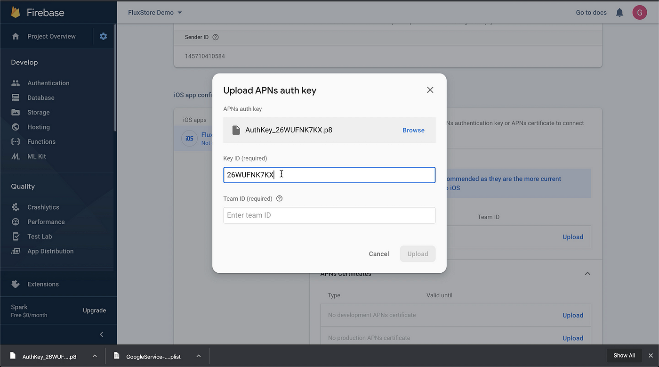Click the App Distribution icon
The height and width of the screenshot is (367, 659).
click(x=16, y=251)
